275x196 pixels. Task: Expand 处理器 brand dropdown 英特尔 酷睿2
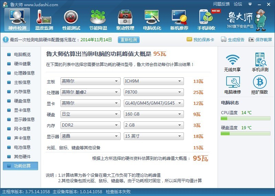pos(90,92)
